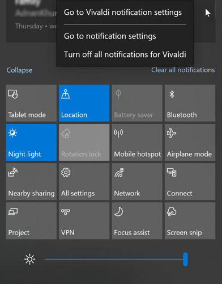This screenshot has width=222, height=284.
Task: Click the Airplane mode plane icon
Action: (172, 133)
